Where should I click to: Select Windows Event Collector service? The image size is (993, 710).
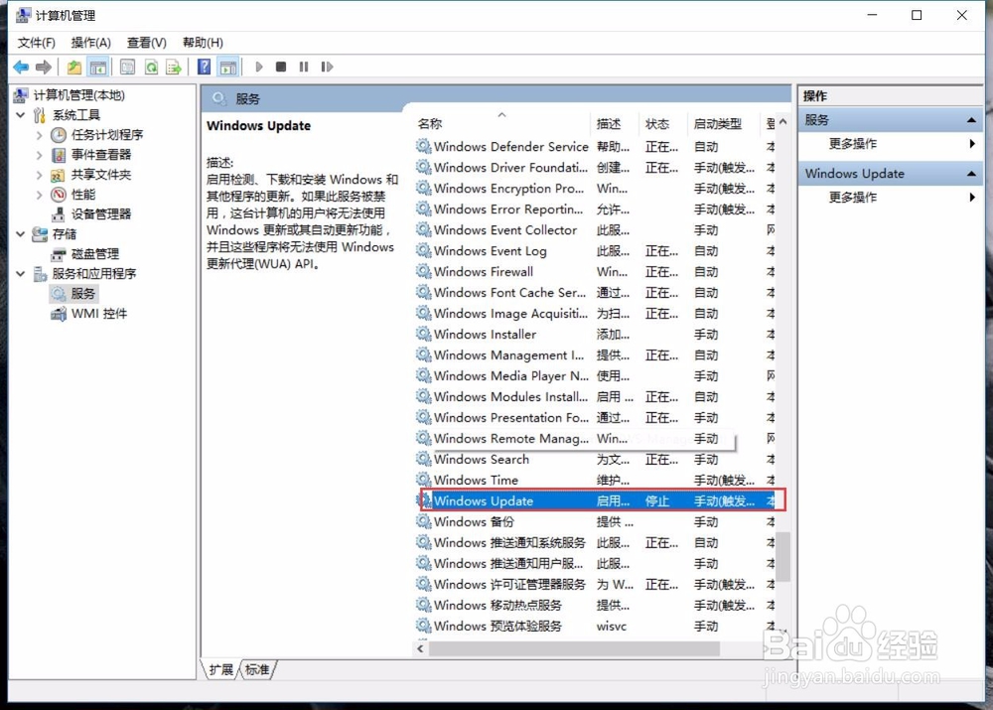pos(595,230)
